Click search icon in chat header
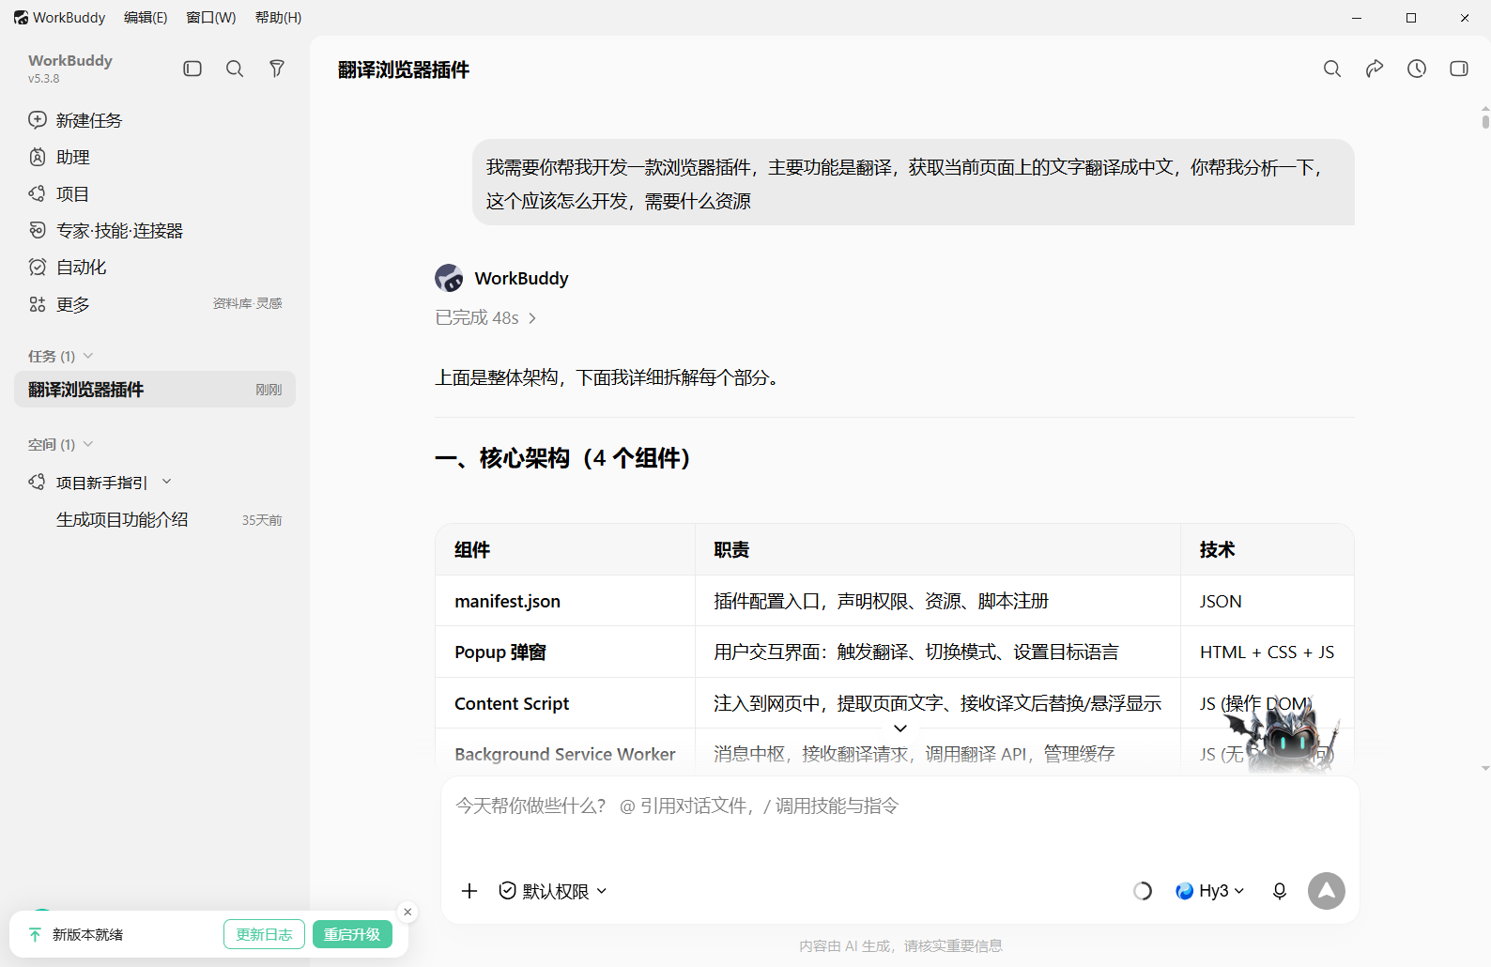Viewport: 1491px width, 967px height. point(1332,69)
